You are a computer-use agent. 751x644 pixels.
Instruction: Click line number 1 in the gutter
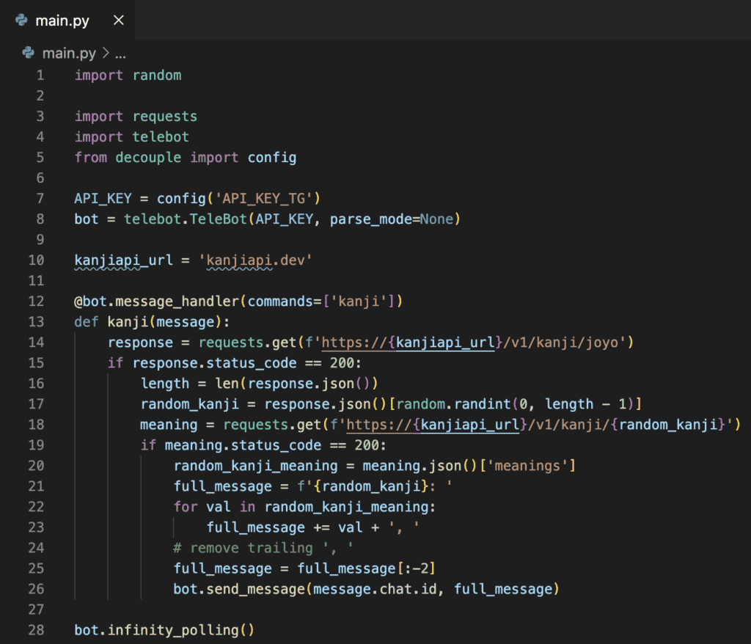(40, 76)
